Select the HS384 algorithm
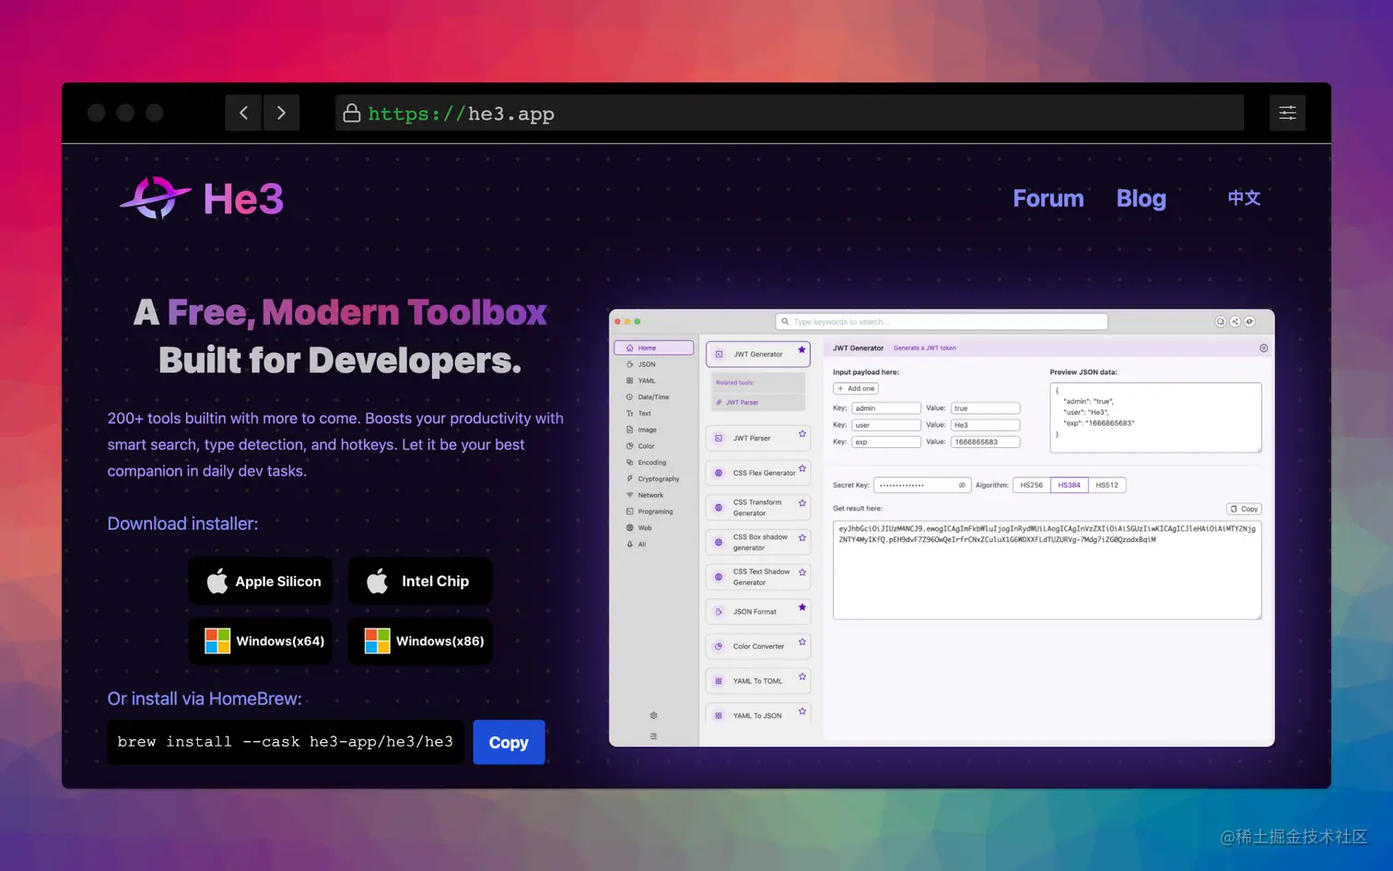 coord(1069,485)
